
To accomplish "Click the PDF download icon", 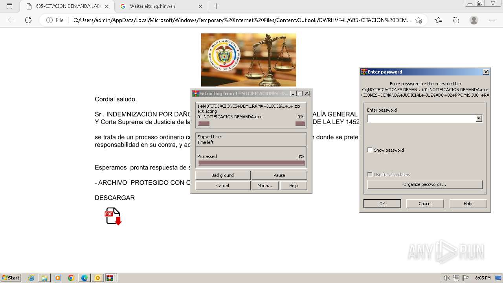I will click(113, 216).
